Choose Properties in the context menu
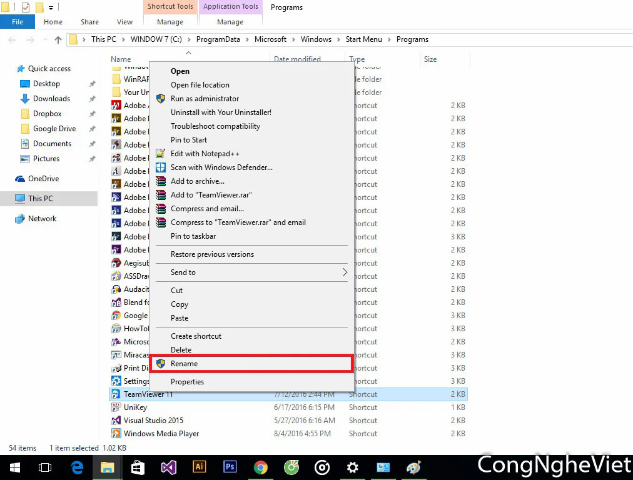 [251, 382]
